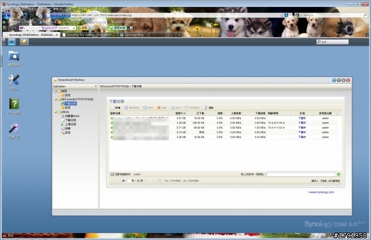The height and width of the screenshot is (240, 371).
Task: Open the Control Panel wrench desktop icon
Action: click(14, 82)
